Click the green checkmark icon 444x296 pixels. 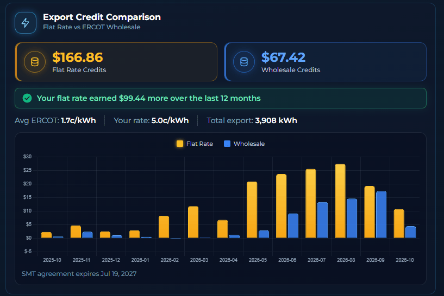tap(27, 98)
